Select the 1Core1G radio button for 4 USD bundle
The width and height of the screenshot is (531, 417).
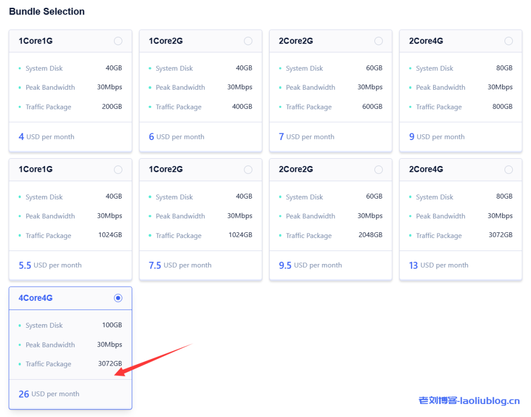pyautogui.click(x=118, y=41)
